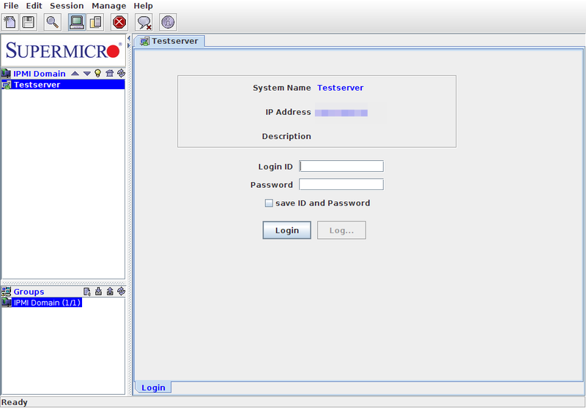Open the round info icon in toolbar
The height and width of the screenshot is (408, 586).
pos(168,23)
